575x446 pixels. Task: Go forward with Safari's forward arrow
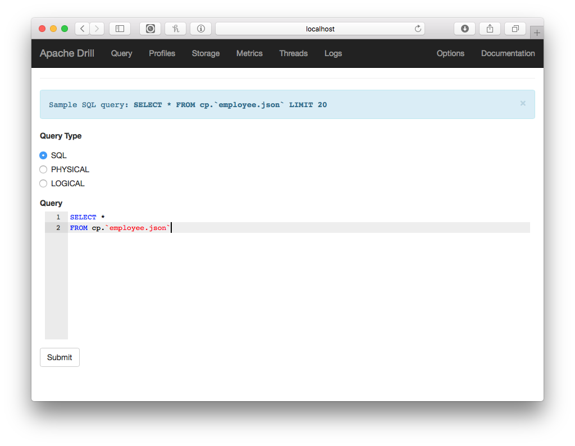[x=97, y=29]
